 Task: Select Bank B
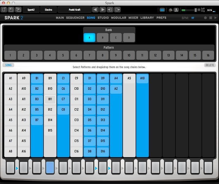(102, 38)
